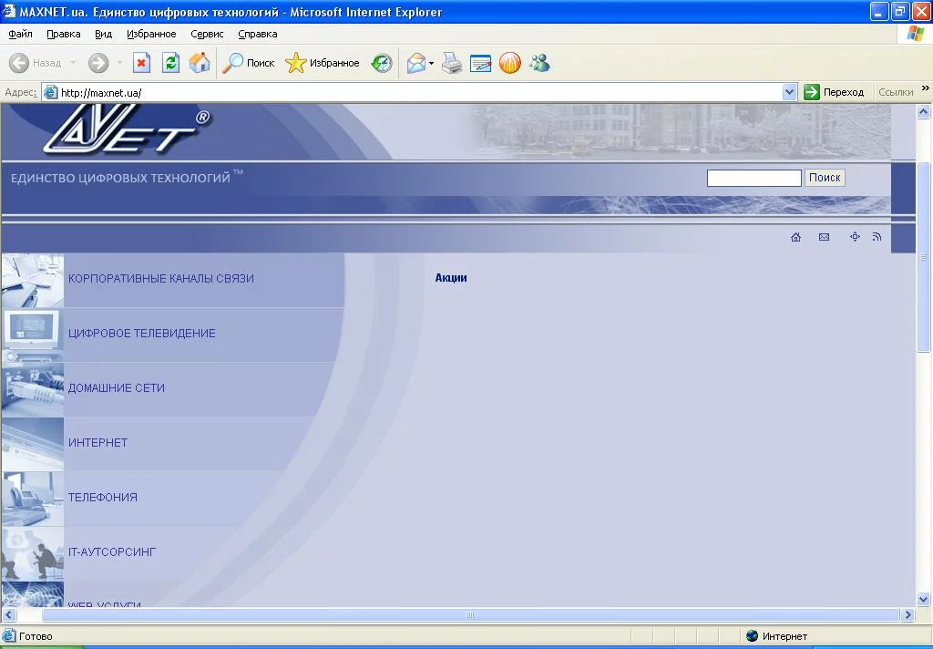Click the website's home icon
Viewport: 933px width, 649px height.
(795, 237)
